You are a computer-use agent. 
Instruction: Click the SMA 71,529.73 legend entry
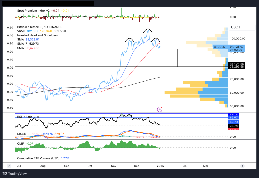pos(20,44)
